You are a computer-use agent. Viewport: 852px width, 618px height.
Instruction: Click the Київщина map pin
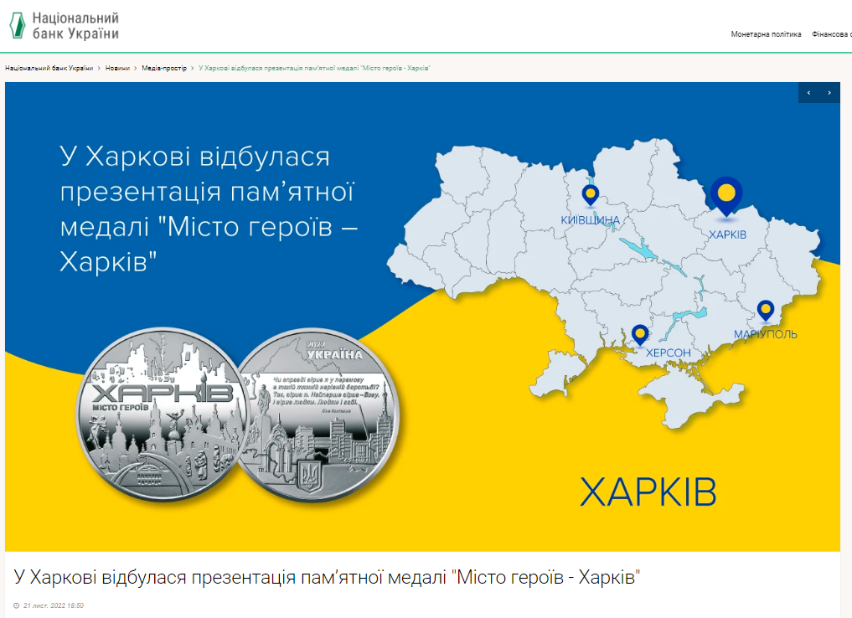pyautogui.click(x=591, y=195)
